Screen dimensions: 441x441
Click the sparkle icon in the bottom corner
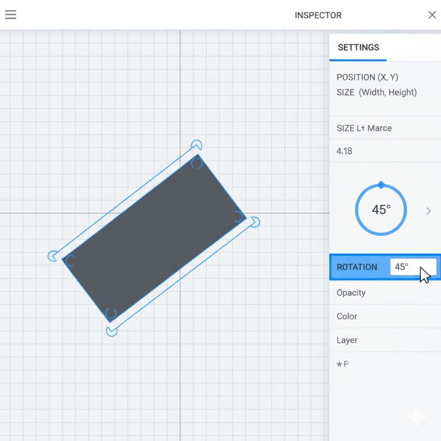[x=417, y=417]
